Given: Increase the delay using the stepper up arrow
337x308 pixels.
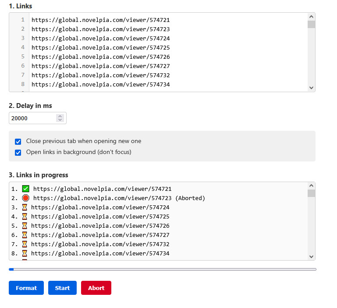Looking at the screenshot, I should click(60, 116).
